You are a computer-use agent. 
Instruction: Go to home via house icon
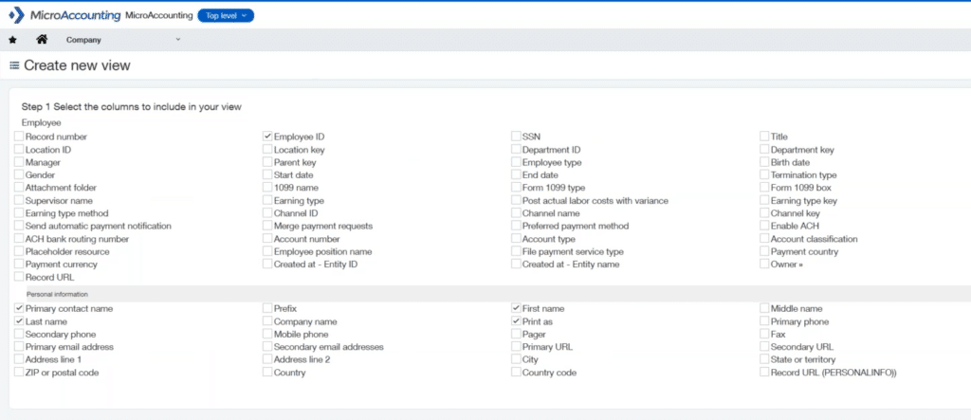coord(41,40)
